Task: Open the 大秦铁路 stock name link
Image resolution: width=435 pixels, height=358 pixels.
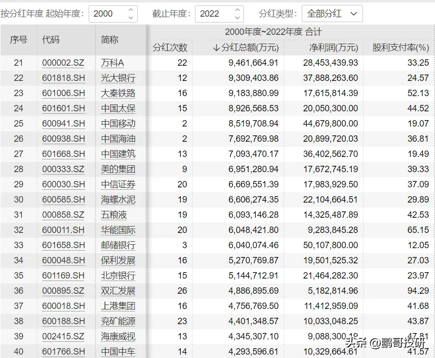Action: pos(118,93)
